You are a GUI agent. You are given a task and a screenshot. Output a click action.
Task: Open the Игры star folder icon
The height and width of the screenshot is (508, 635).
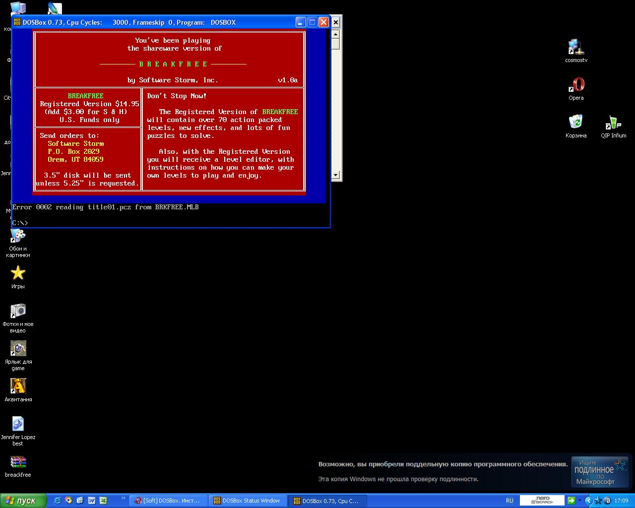[x=18, y=277]
